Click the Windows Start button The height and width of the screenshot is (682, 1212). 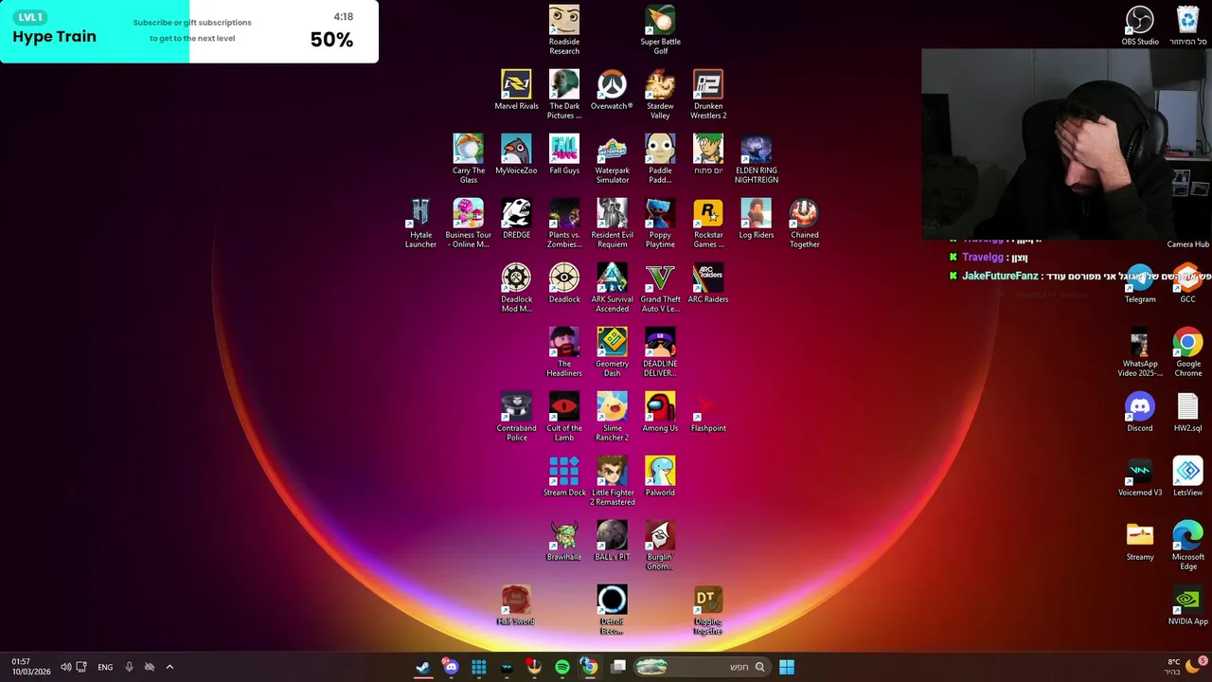[786, 667]
